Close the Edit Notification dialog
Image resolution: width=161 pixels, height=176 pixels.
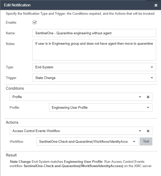(x=156, y=5)
